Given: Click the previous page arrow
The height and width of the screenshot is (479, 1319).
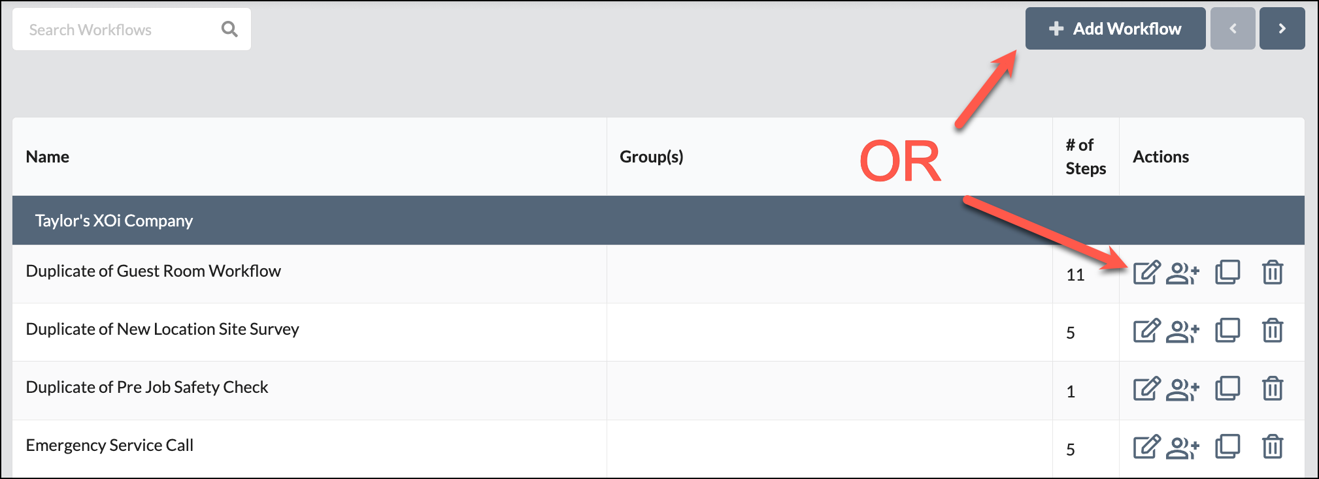Looking at the screenshot, I should tap(1233, 28).
